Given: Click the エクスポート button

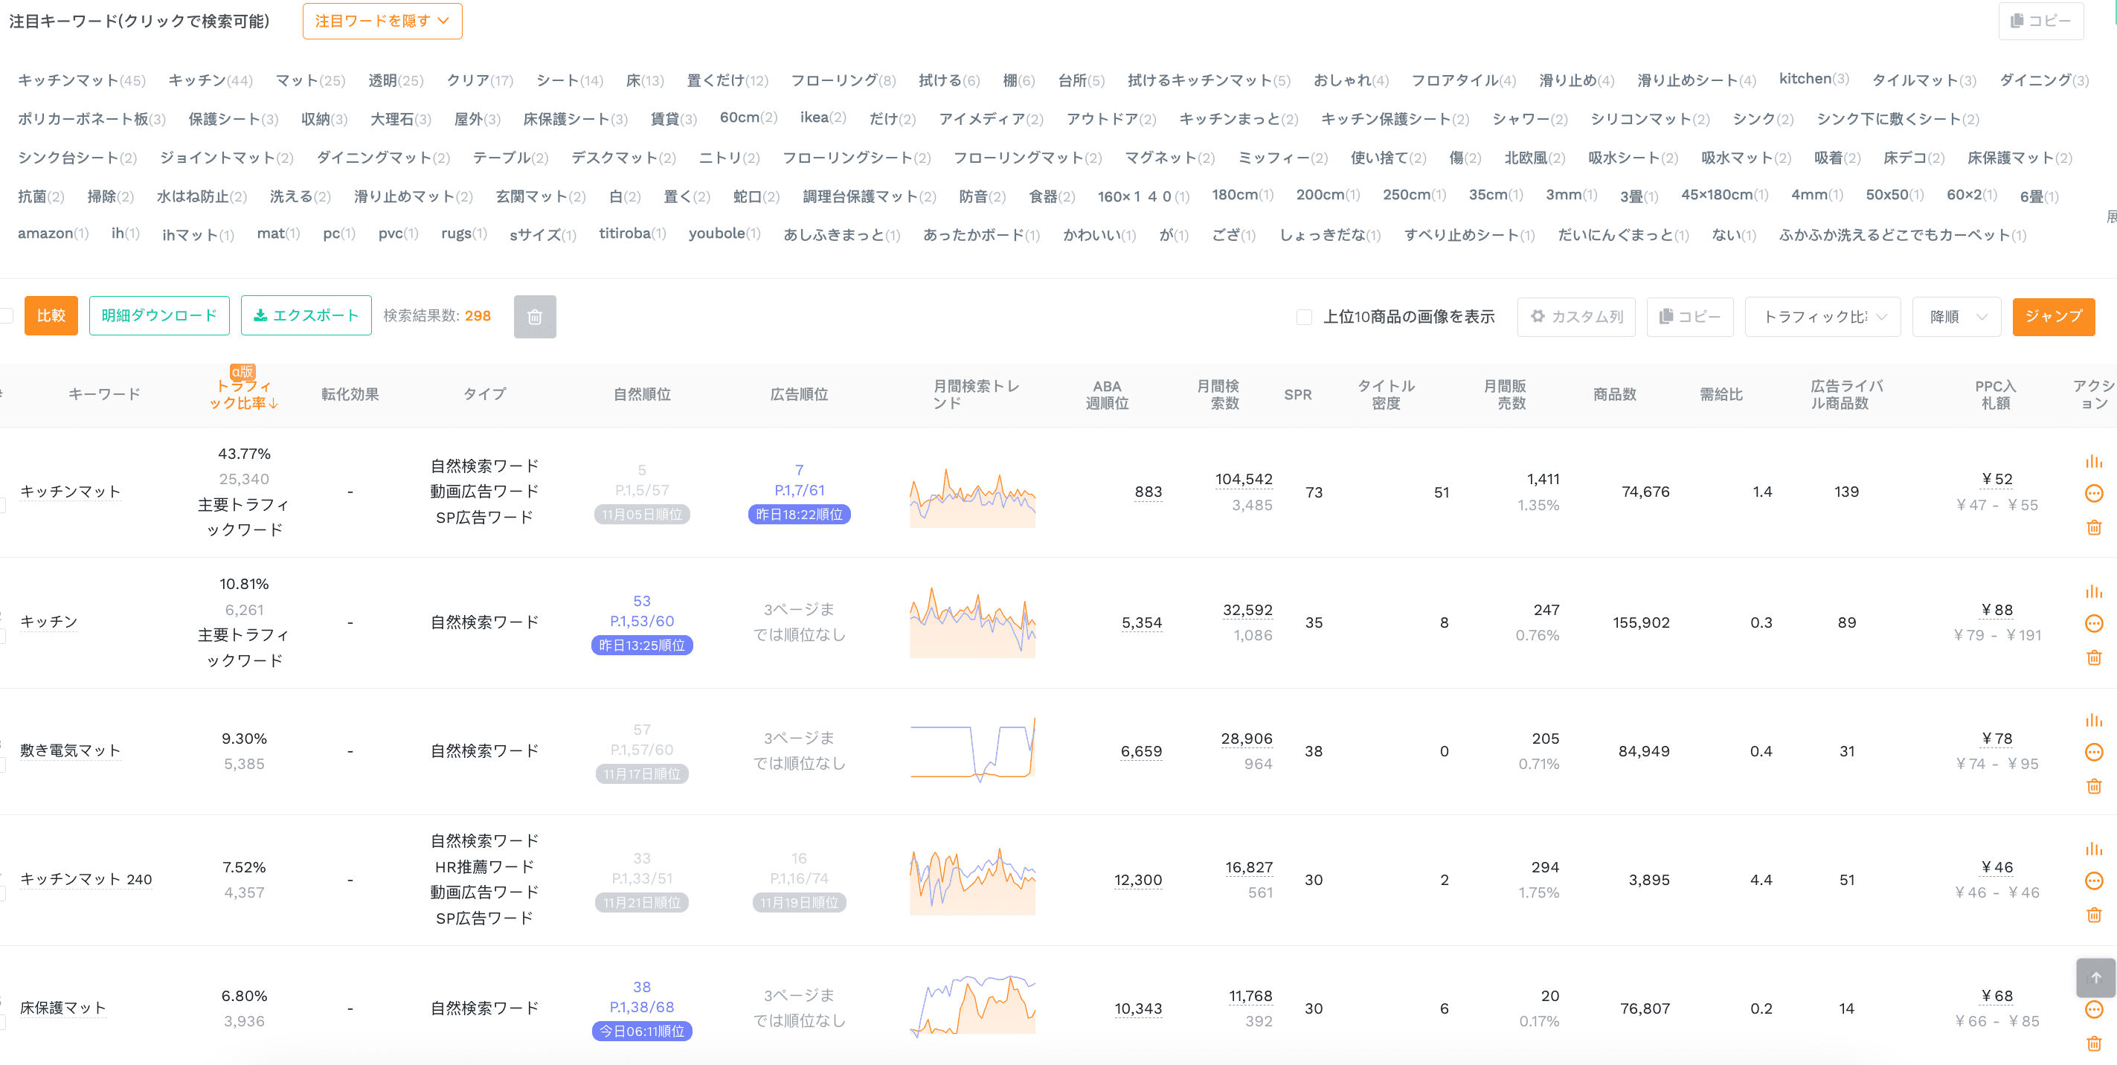Looking at the screenshot, I should point(306,316).
